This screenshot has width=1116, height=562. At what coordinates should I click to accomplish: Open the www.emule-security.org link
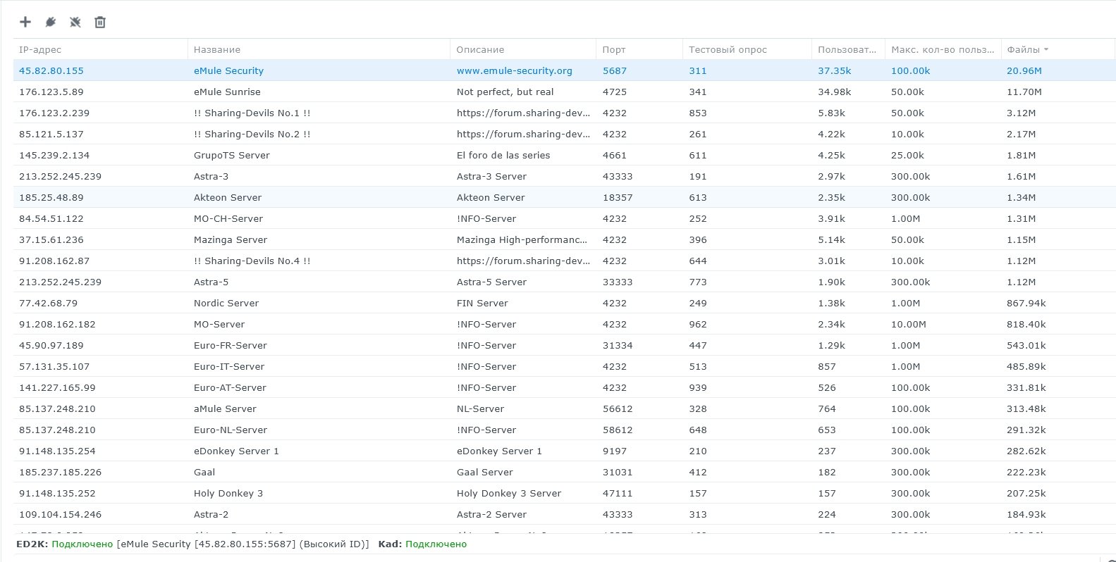pos(514,70)
